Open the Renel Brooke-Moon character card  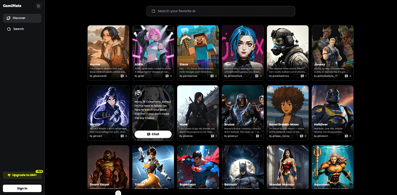pyautogui.click(x=288, y=113)
